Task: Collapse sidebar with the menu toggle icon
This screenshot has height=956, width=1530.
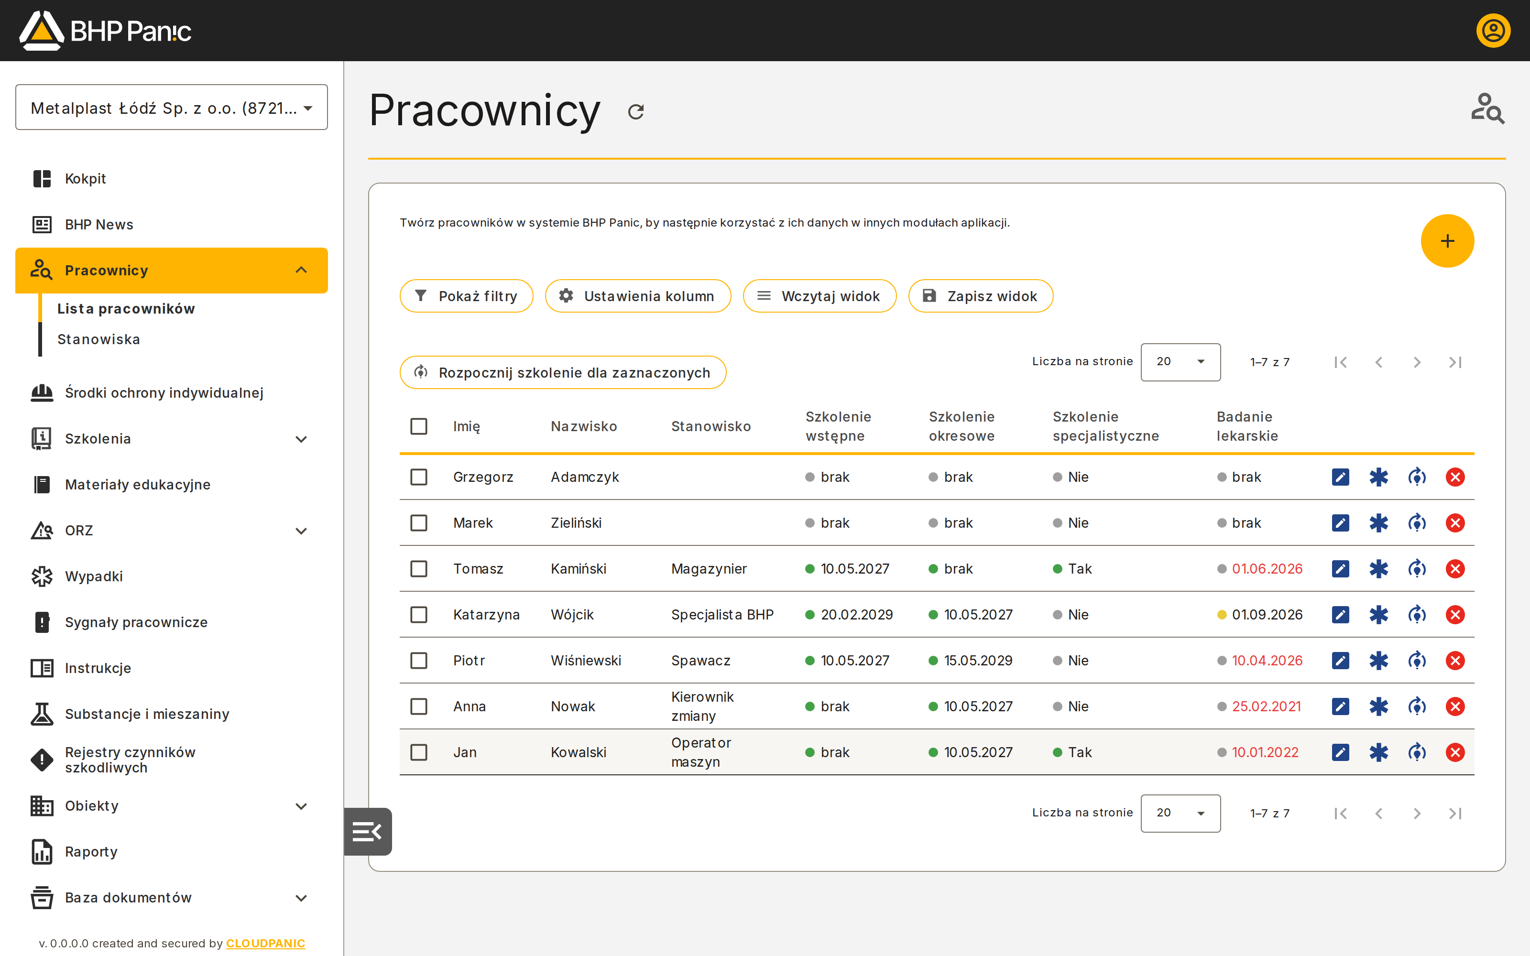Action: click(367, 831)
